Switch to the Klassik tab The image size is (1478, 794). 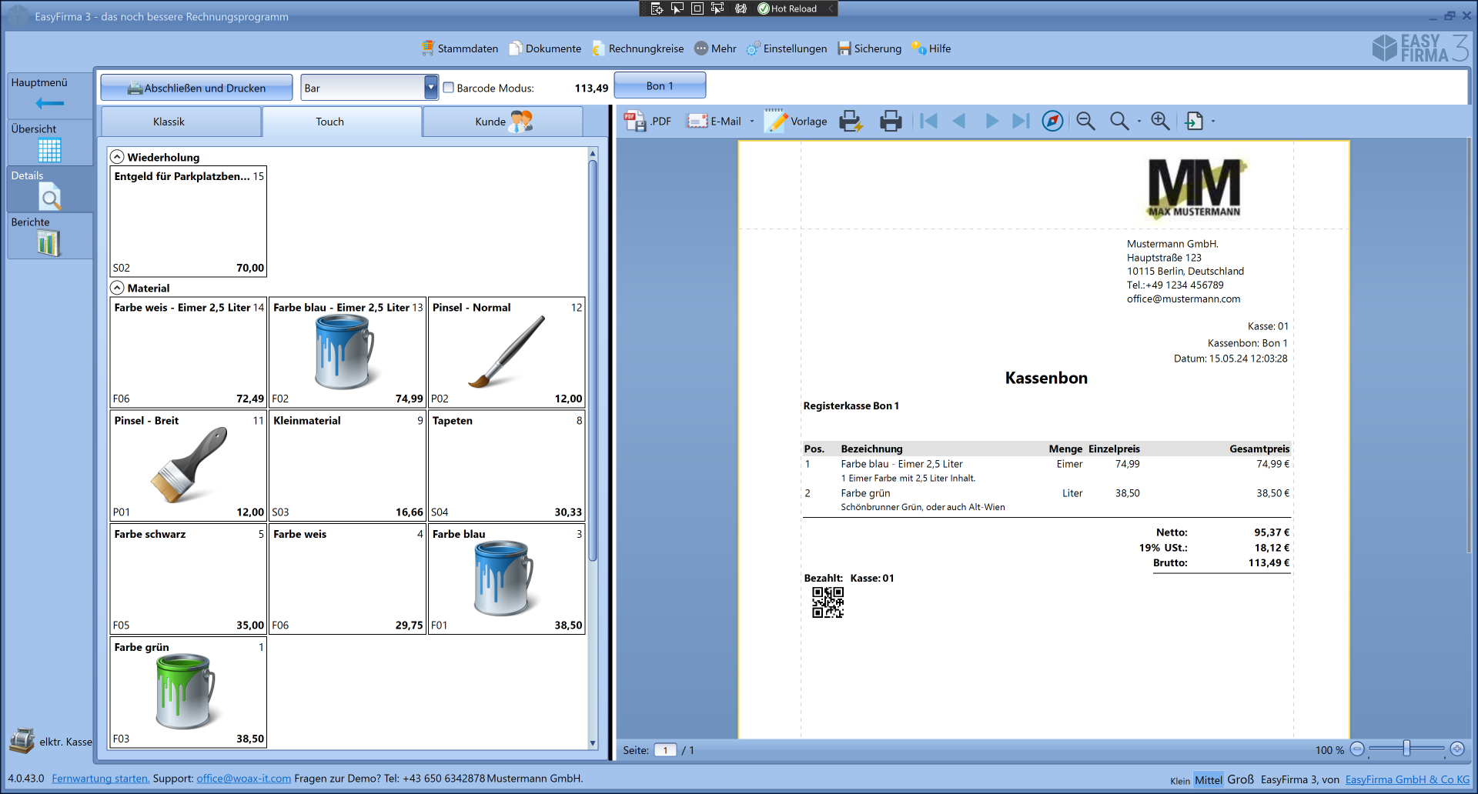[x=181, y=122]
